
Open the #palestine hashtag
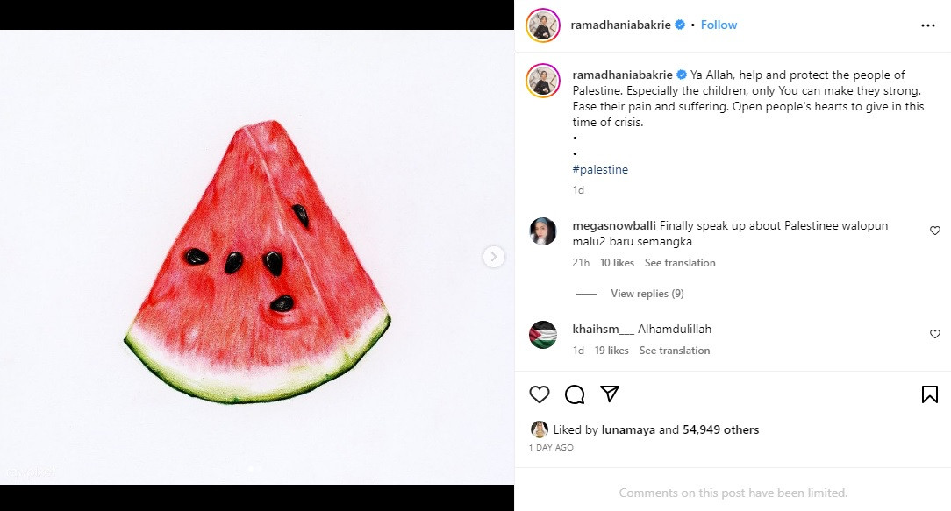pyautogui.click(x=600, y=169)
